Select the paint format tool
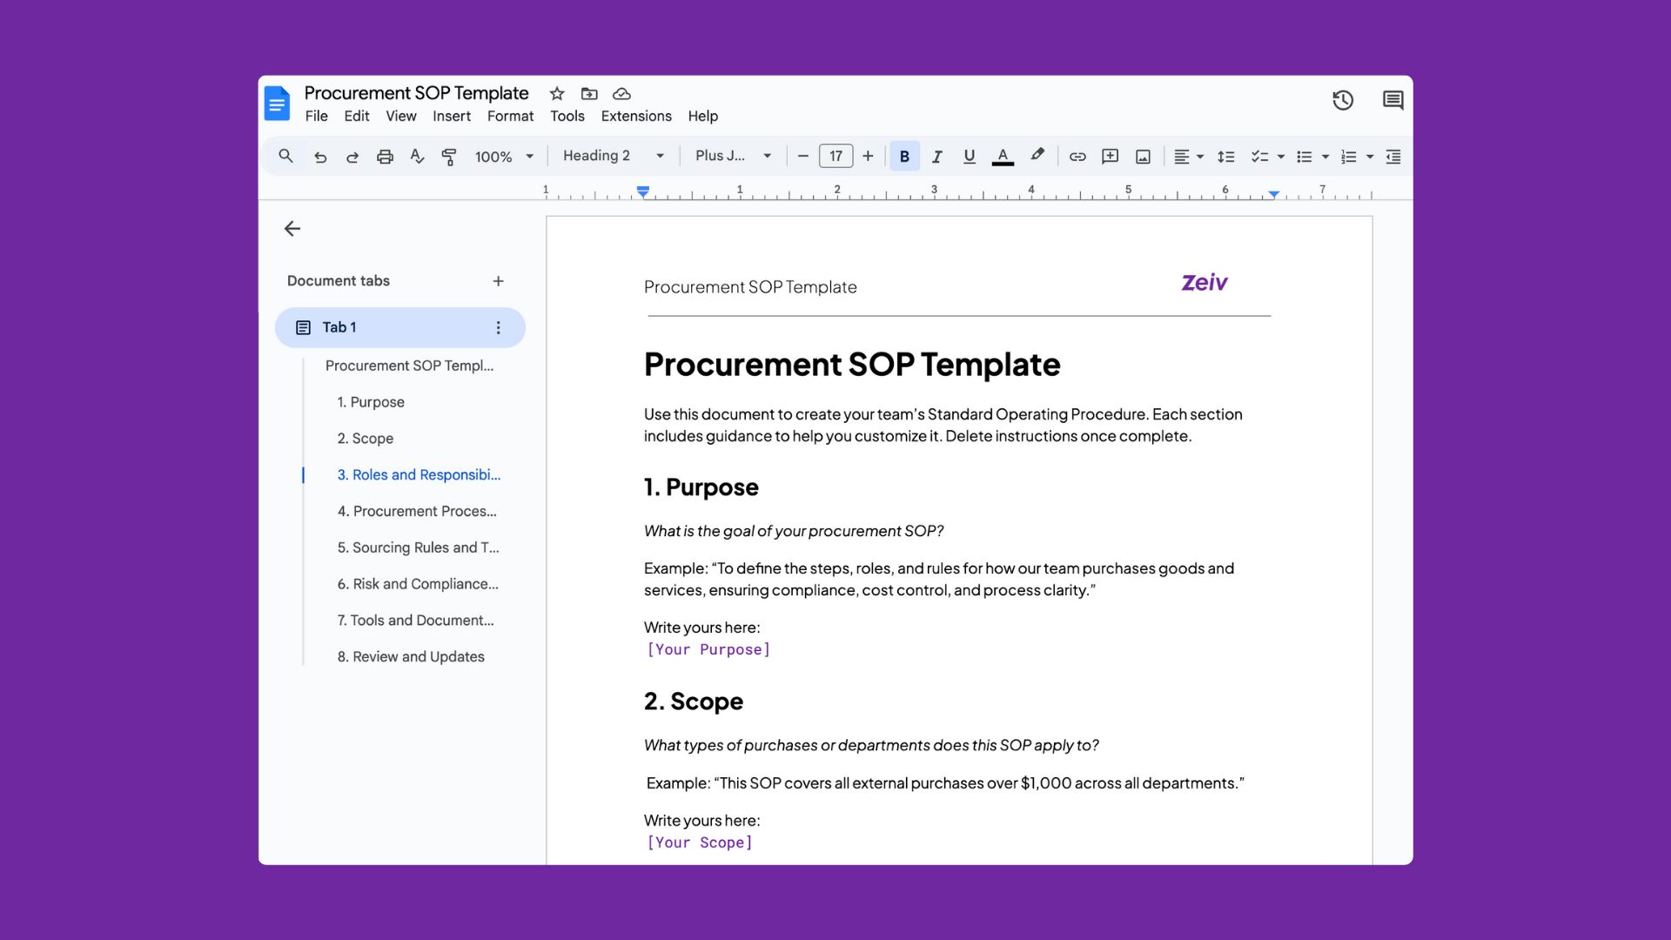Screen dimensions: 1671x940 pyautogui.click(x=449, y=156)
